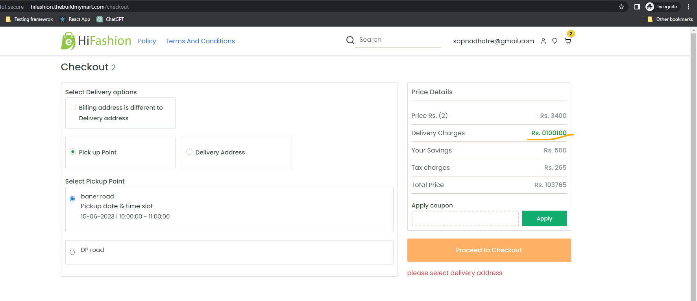Open Other bookmarks folder
Image resolution: width=697 pixels, height=301 pixels.
[670, 19]
